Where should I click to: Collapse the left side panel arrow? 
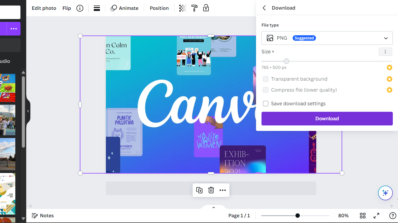[28, 111]
